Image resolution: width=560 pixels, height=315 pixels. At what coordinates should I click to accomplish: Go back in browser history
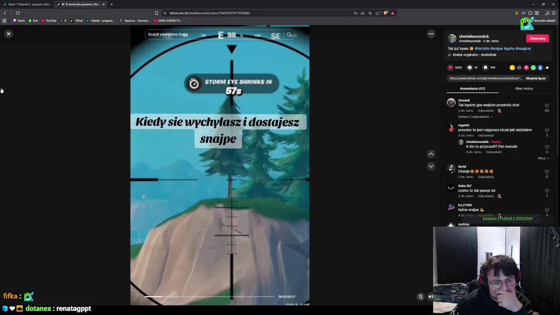pyautogui.click(x=5, y=13)
